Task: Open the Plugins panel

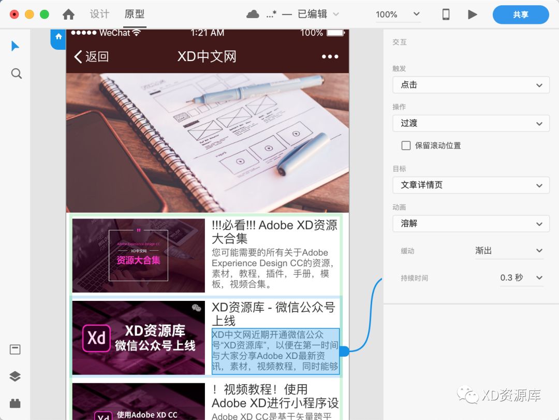Action: (x=15, y=403)
